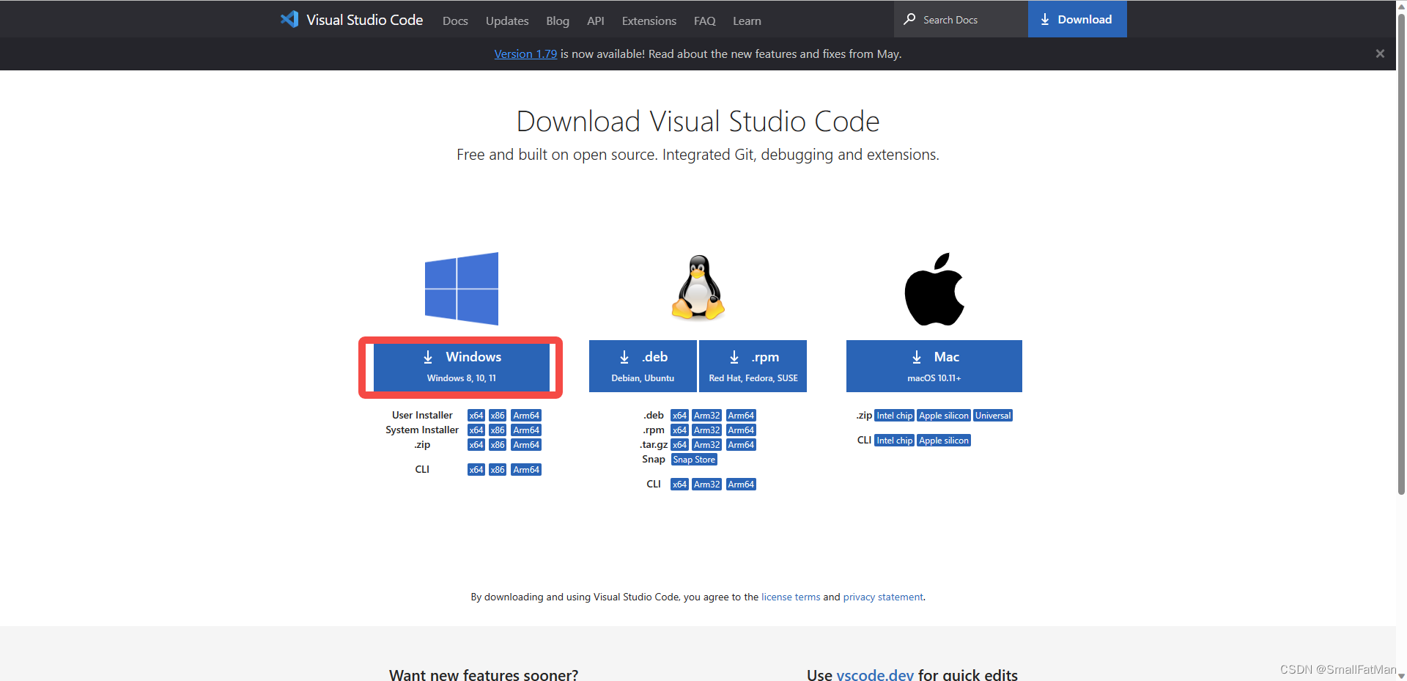Choose Linux .tar.gz x64 archive
This screenshot has height=681, width=1407.
click(x=679, y=445)
